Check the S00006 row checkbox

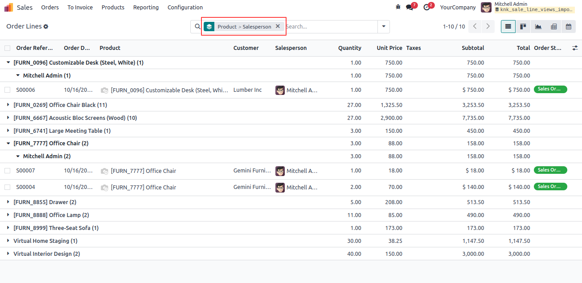(x=7, y=90)
